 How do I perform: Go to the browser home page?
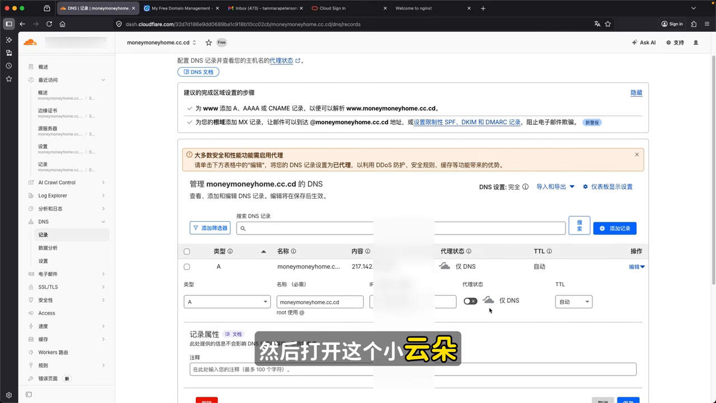click(62, 24)
